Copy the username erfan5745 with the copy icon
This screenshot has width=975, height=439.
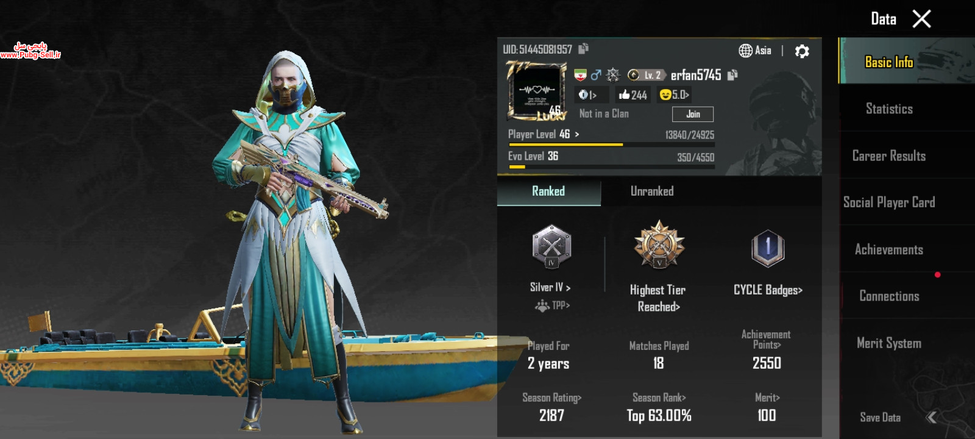(732, 74)
